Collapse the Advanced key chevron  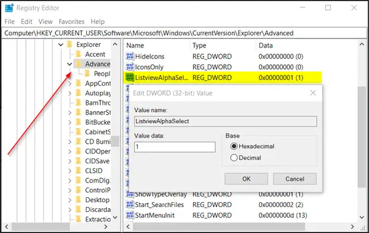[x=69, y=64]
